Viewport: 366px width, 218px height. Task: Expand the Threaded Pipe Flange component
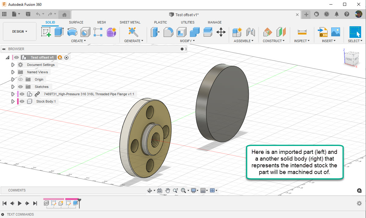coord(13,94)
